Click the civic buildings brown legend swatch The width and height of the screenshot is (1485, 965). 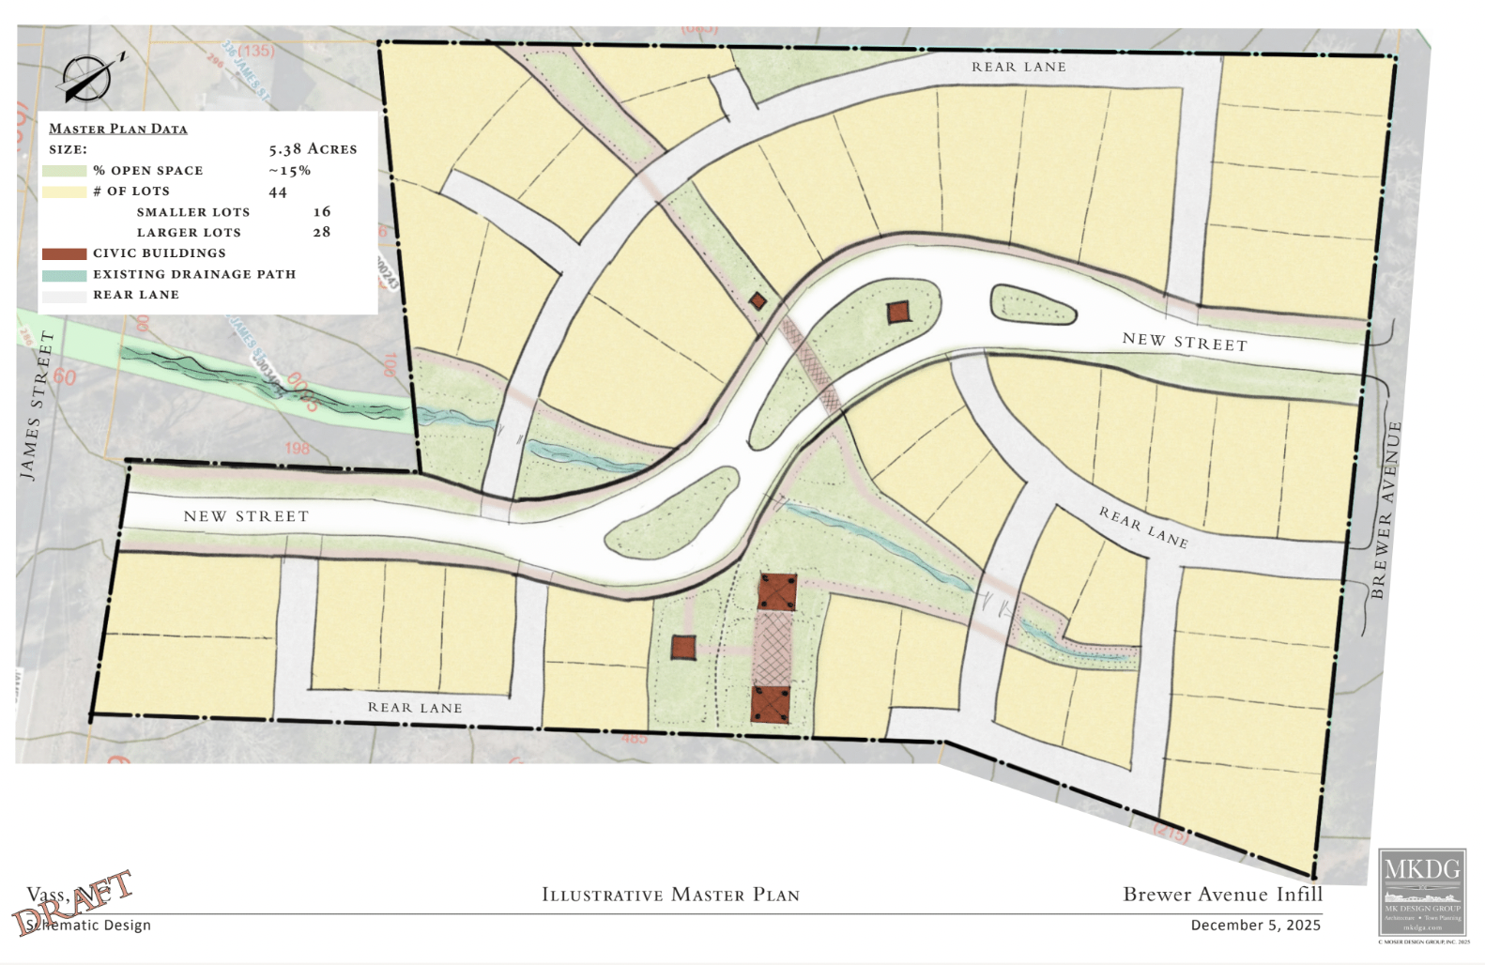click(x=64, y=253)
